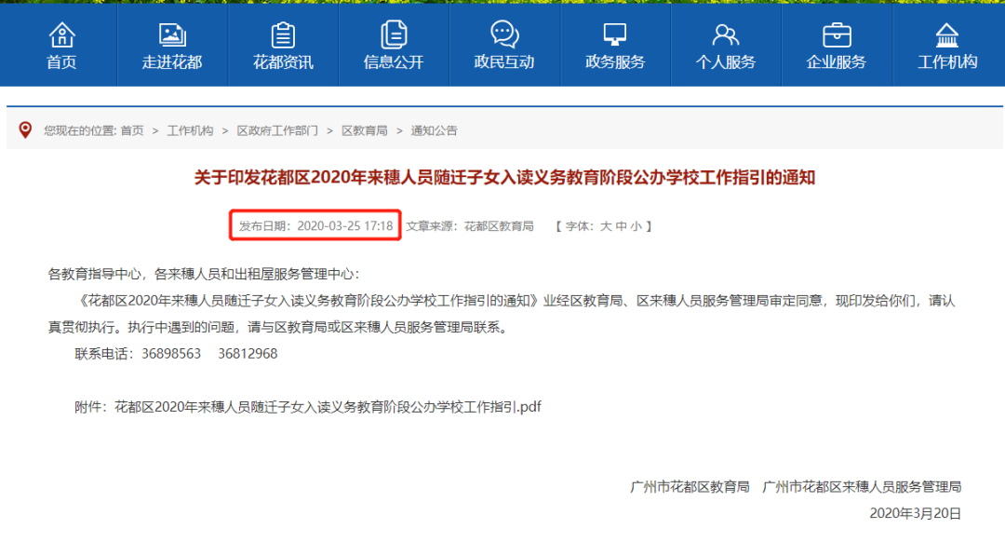Open the 企业服务 navigation label
This screenshot has width=1005, height=542.
[x=837, y=62]
